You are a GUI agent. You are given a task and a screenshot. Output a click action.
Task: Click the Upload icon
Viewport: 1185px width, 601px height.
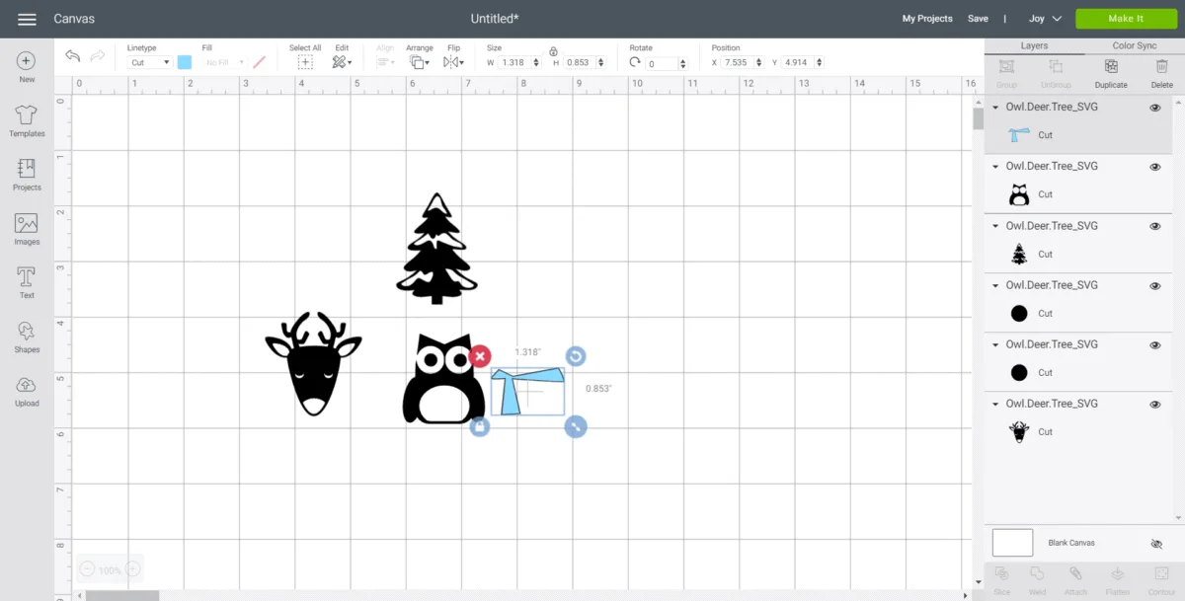pos(27,390)
